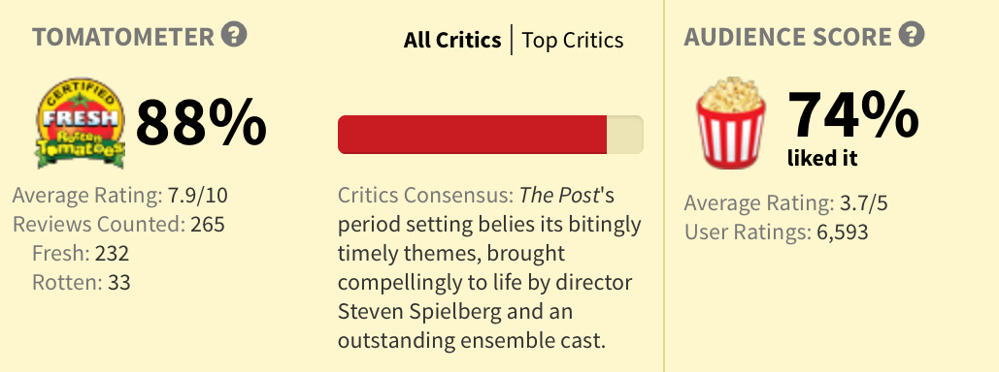Click the unfilled end of the score bar
999x372 pixels.
tap(625, 135)
